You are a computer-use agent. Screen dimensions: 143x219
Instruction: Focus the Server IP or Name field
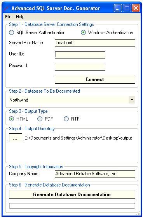(95, 43)
